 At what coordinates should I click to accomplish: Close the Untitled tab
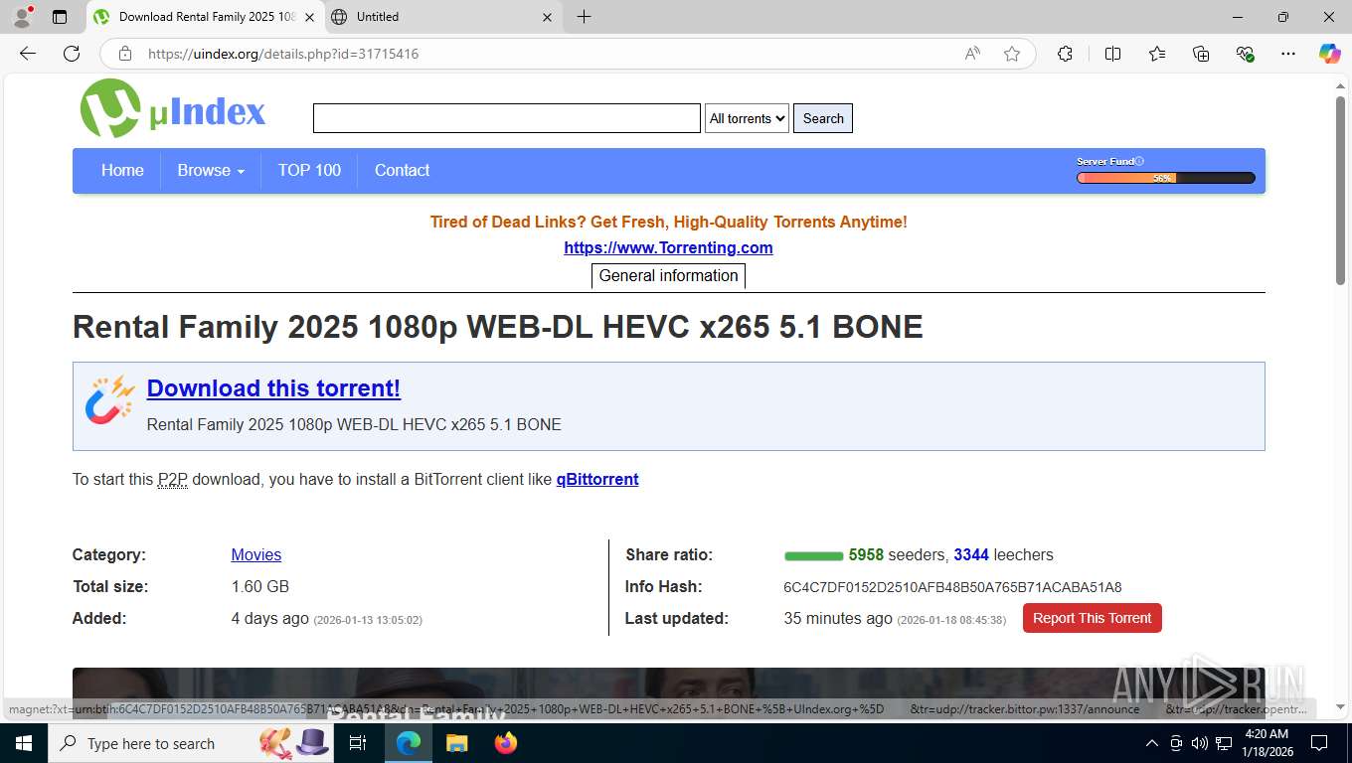click(548, 17)
